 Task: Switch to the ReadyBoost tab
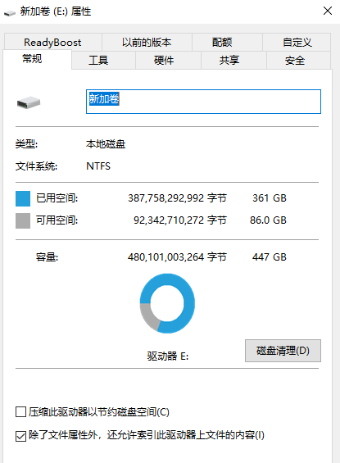52,43
